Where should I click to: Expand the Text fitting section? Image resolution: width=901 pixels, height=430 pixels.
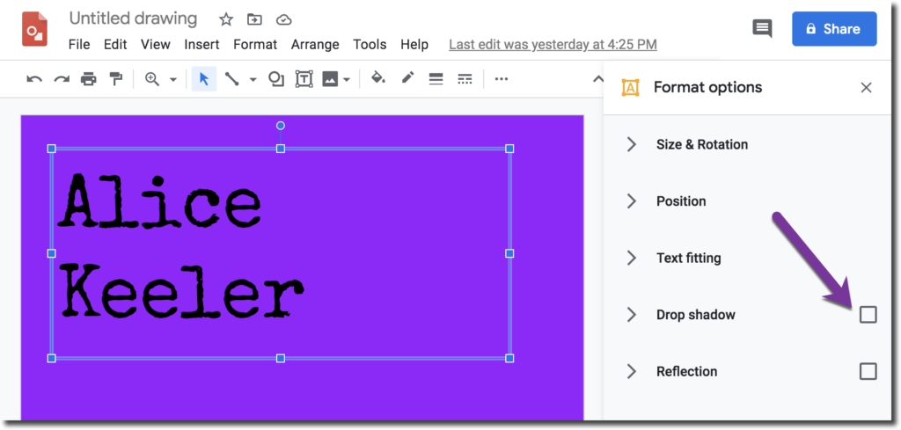[x=632, y=258]
